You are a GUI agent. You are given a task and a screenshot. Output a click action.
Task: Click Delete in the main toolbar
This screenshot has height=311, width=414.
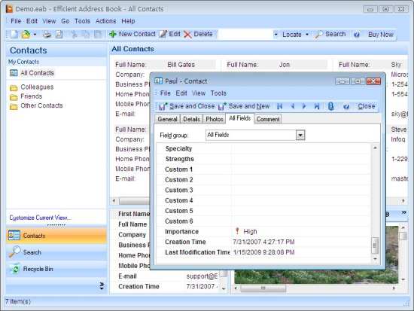tap(198, 34)
